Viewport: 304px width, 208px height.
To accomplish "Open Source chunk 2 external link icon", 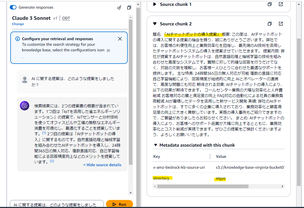I will [281, 24].
